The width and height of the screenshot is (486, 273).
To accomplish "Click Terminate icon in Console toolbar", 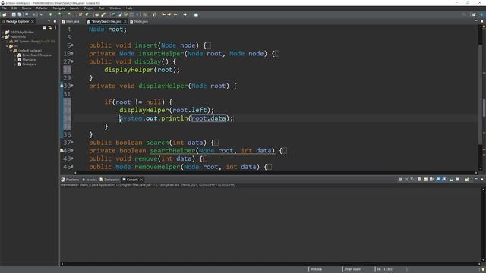I will pyautogui.click(x=400, y=180).
